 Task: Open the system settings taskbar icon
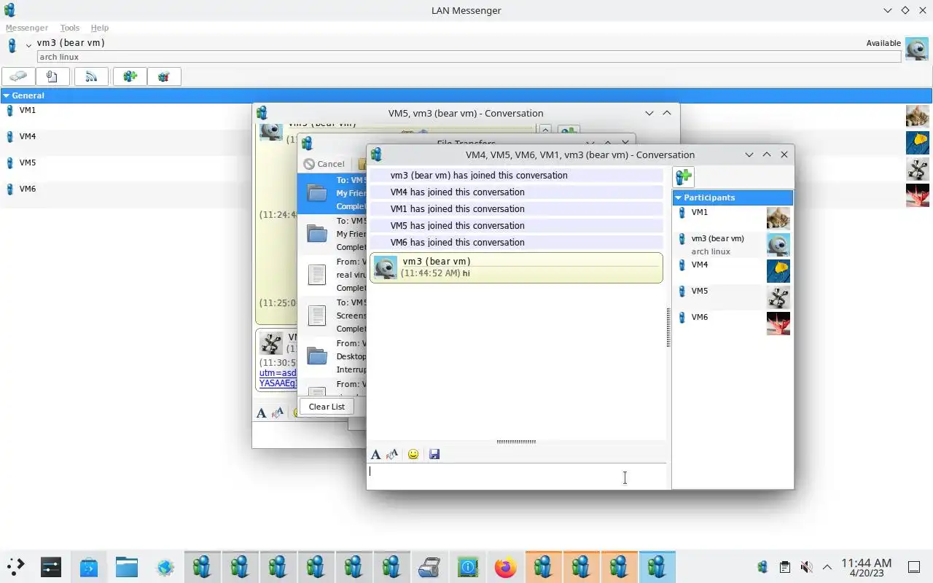pos(51,567)
